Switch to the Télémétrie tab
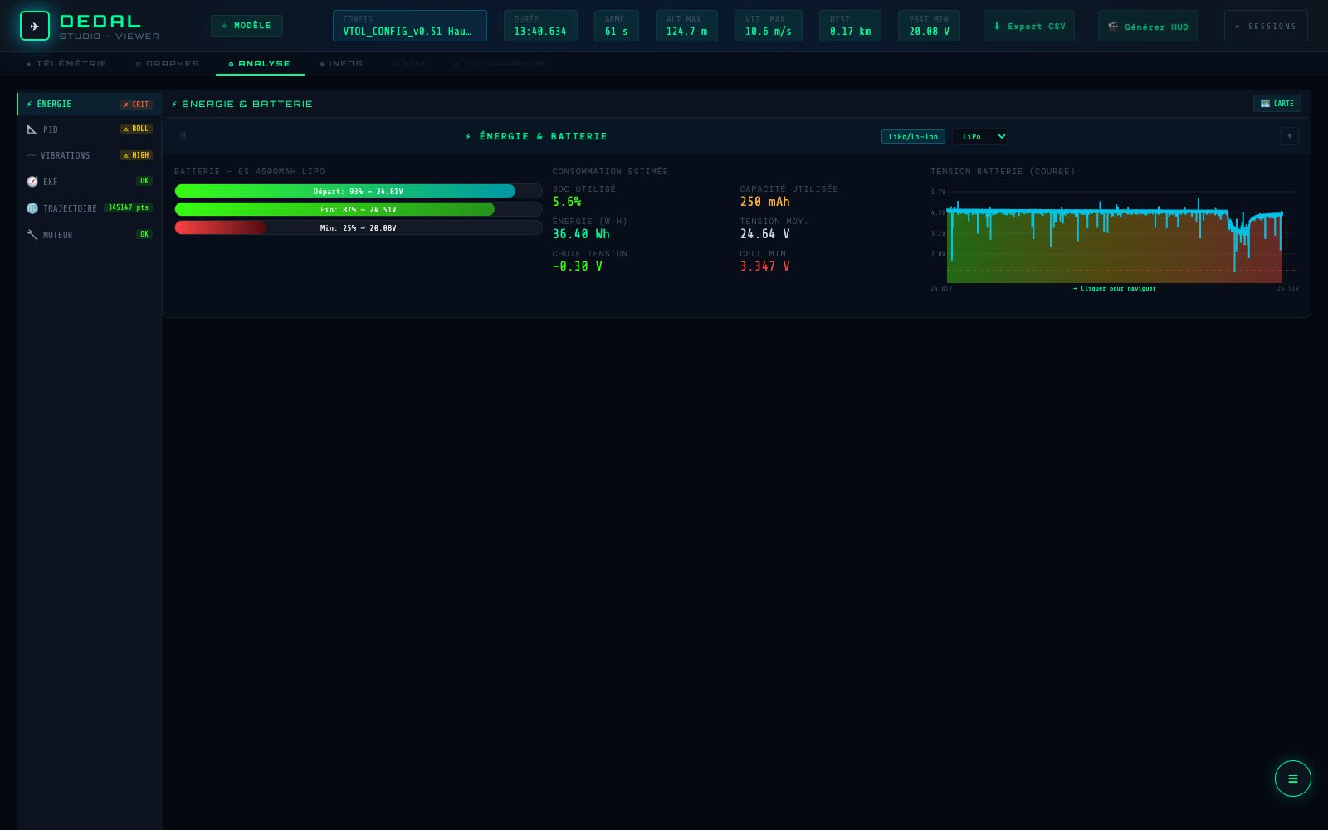 click(x=66, y=64)
